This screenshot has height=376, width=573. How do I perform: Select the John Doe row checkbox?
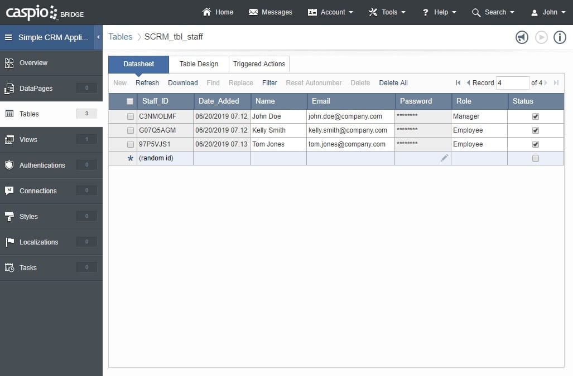tap(131, 117)
